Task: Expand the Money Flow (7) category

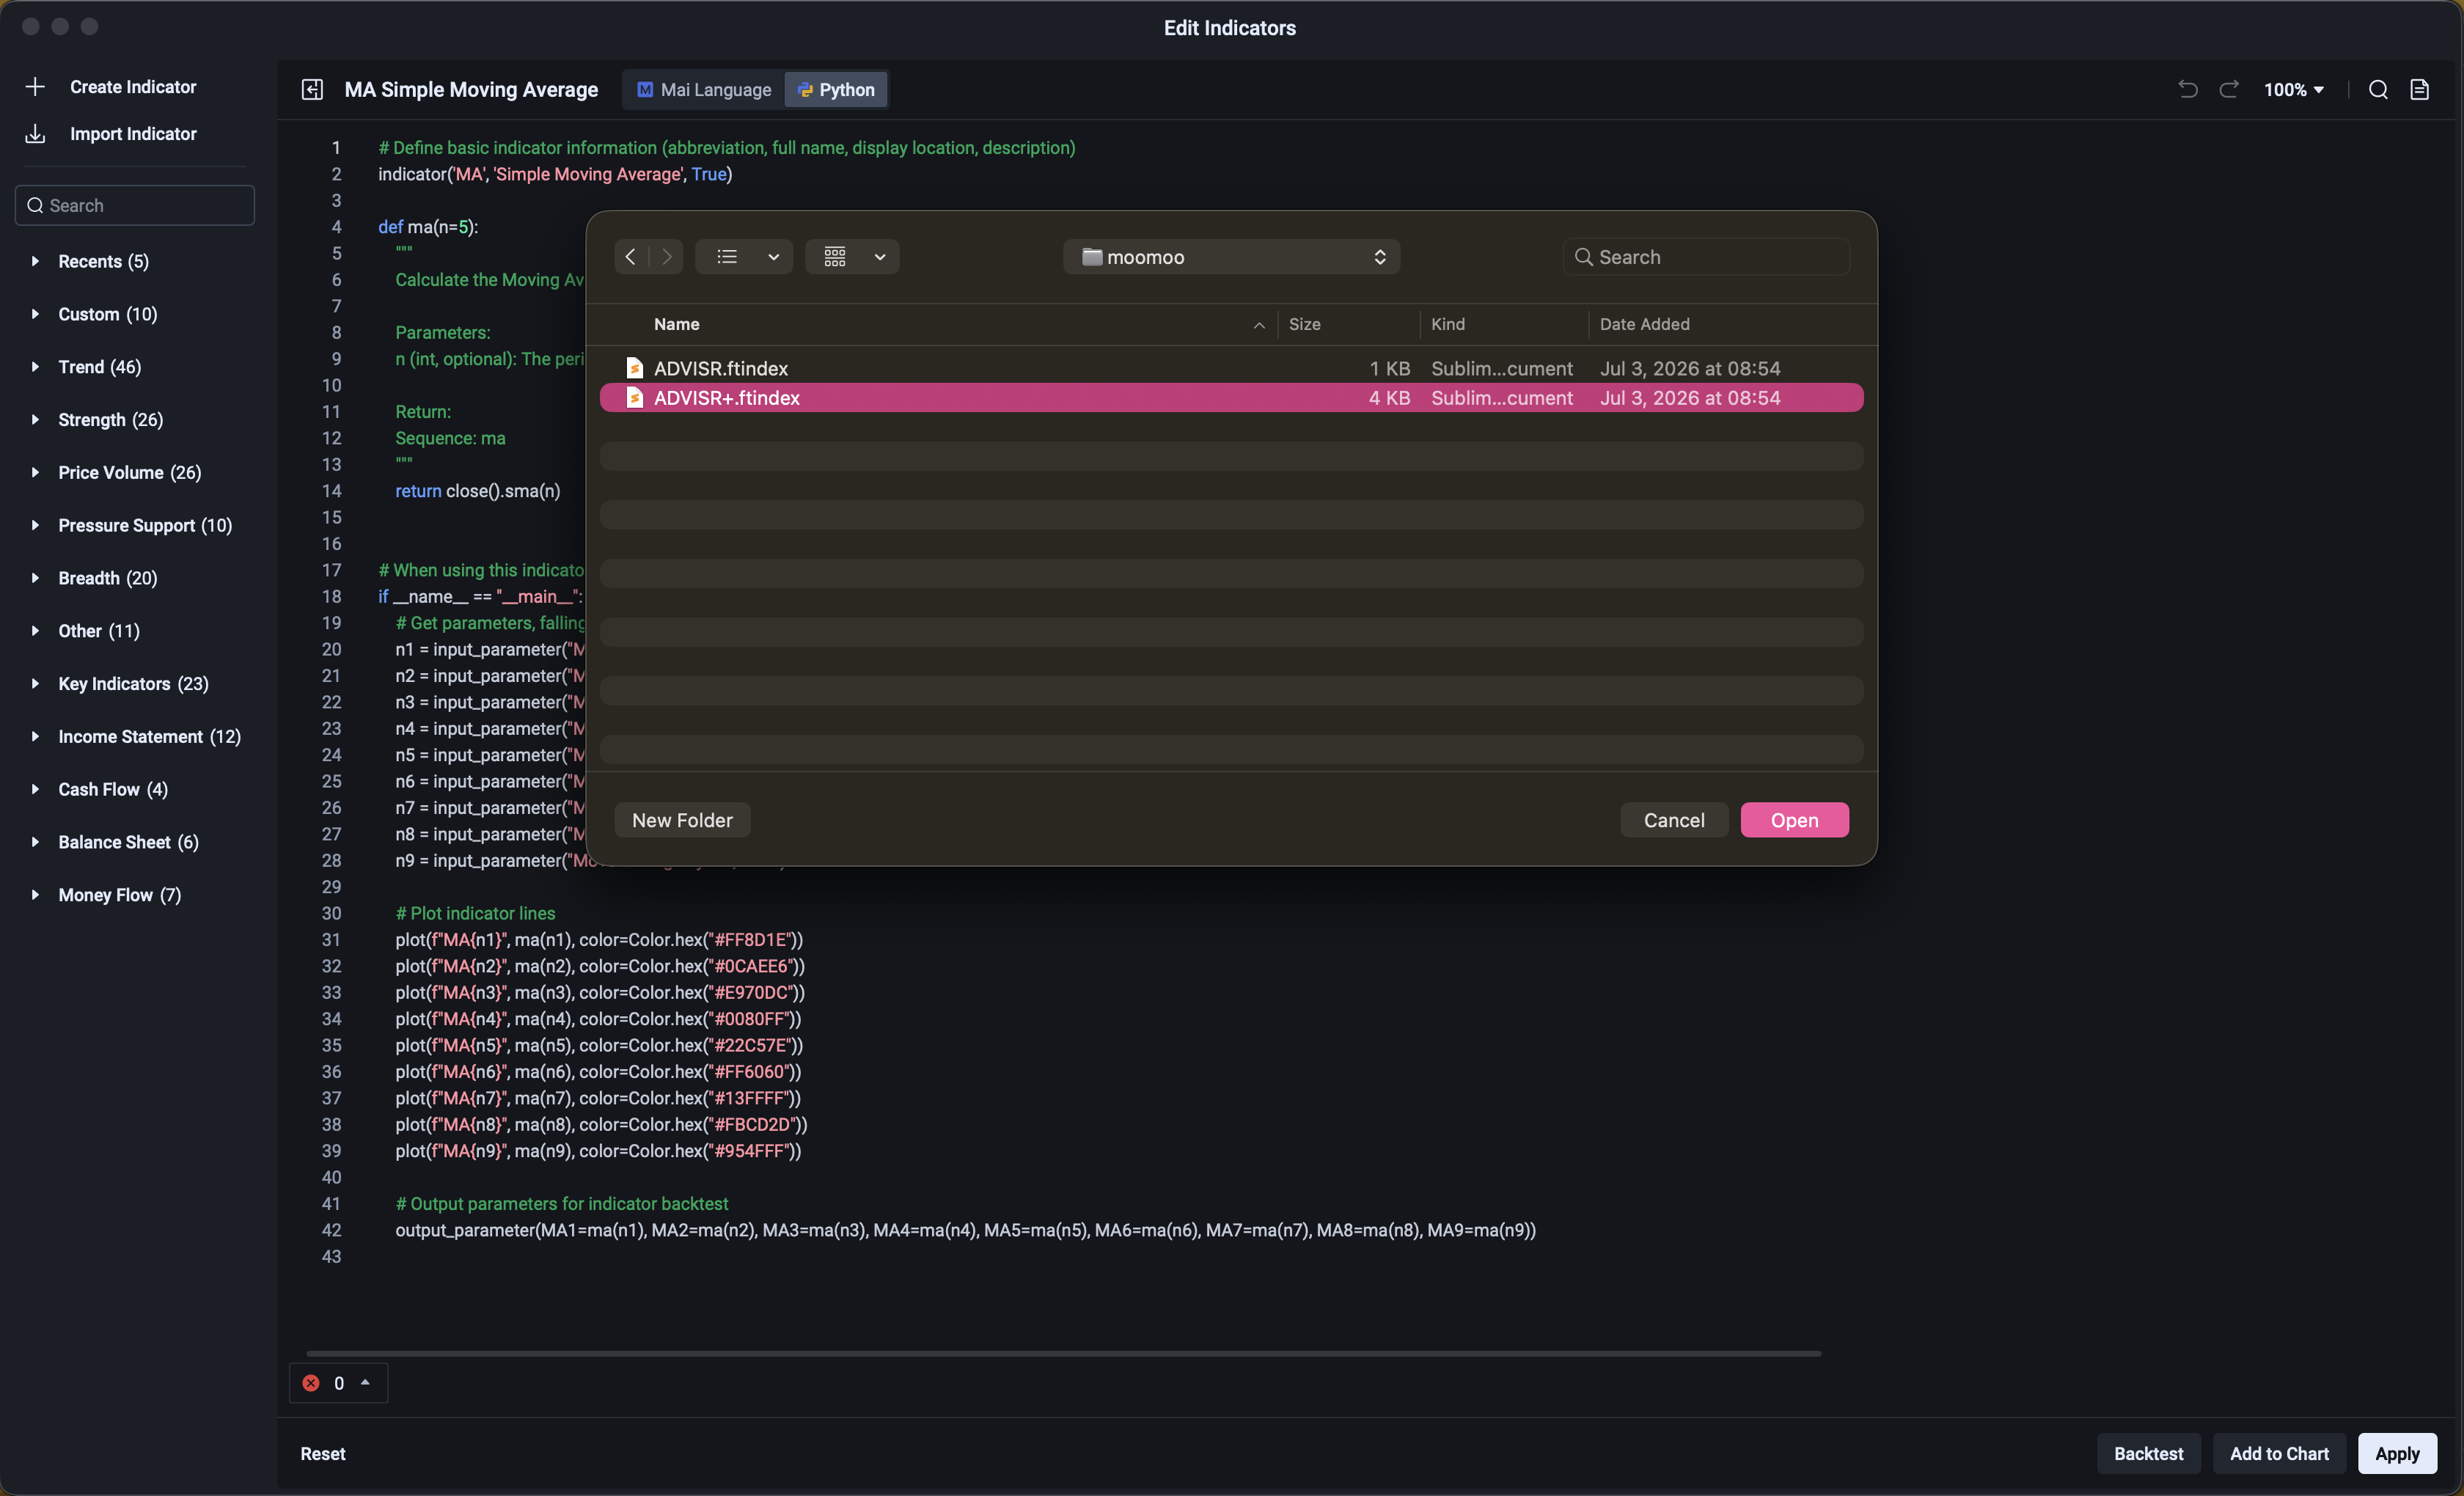Action: (35, 895)
